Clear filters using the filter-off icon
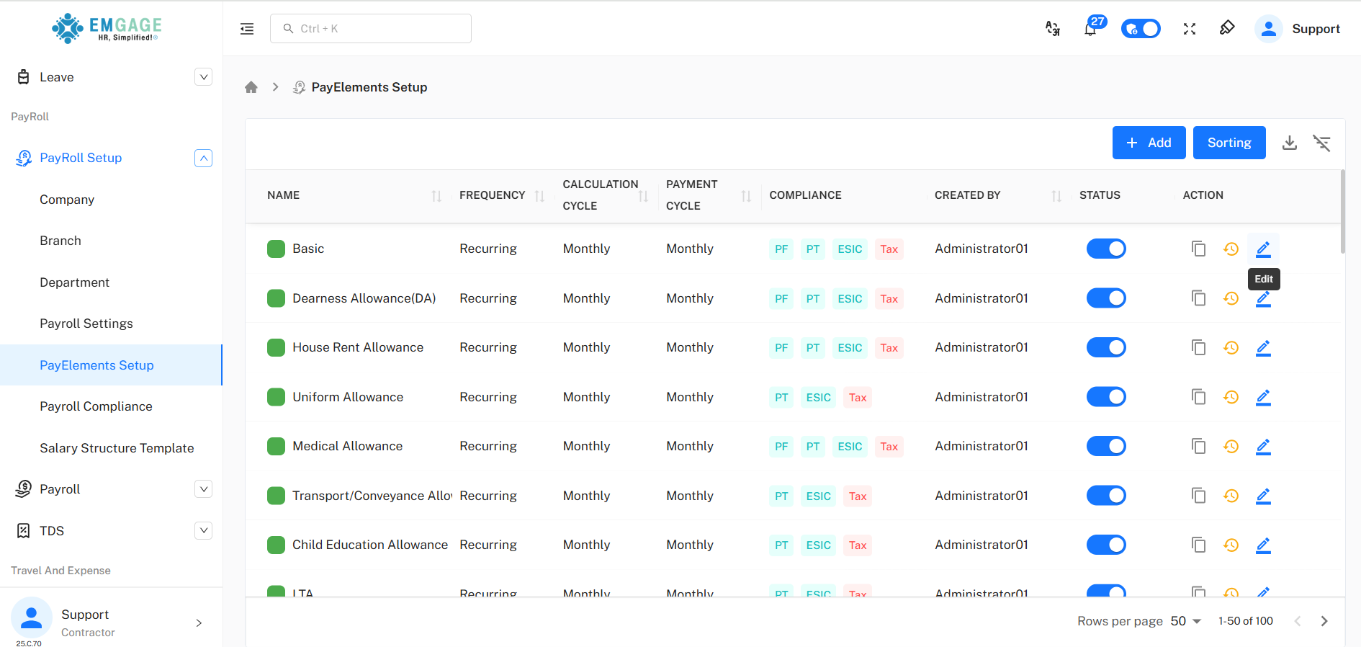 click(1321, 143)
